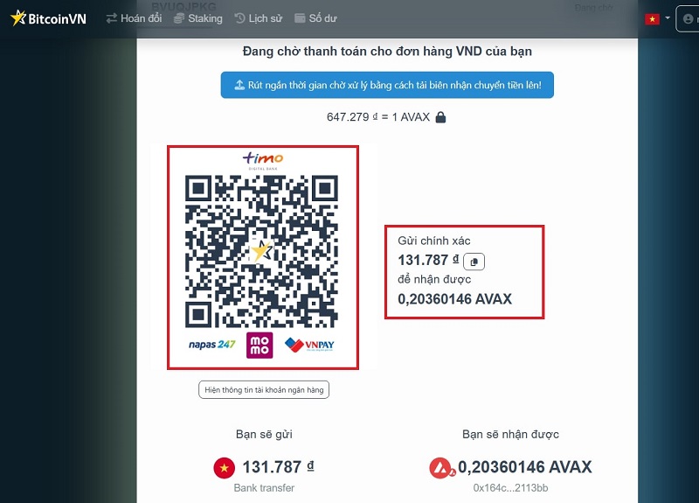The height and width of the screenshot is (503, 699).
Task: Click the napas 247 logo
Action: (211, 345)
